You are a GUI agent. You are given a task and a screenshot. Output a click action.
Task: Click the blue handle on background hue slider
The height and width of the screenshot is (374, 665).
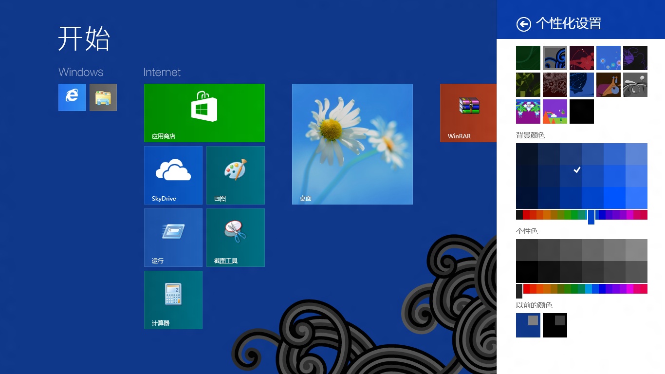591,217
